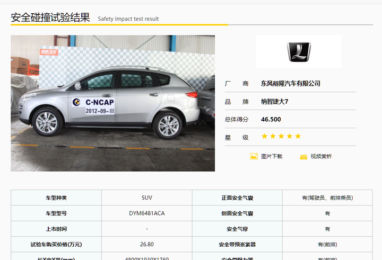Select the 有(前排) cell in pretensioner row
This screenshot has height=260, width=382.
click(327, 245)
